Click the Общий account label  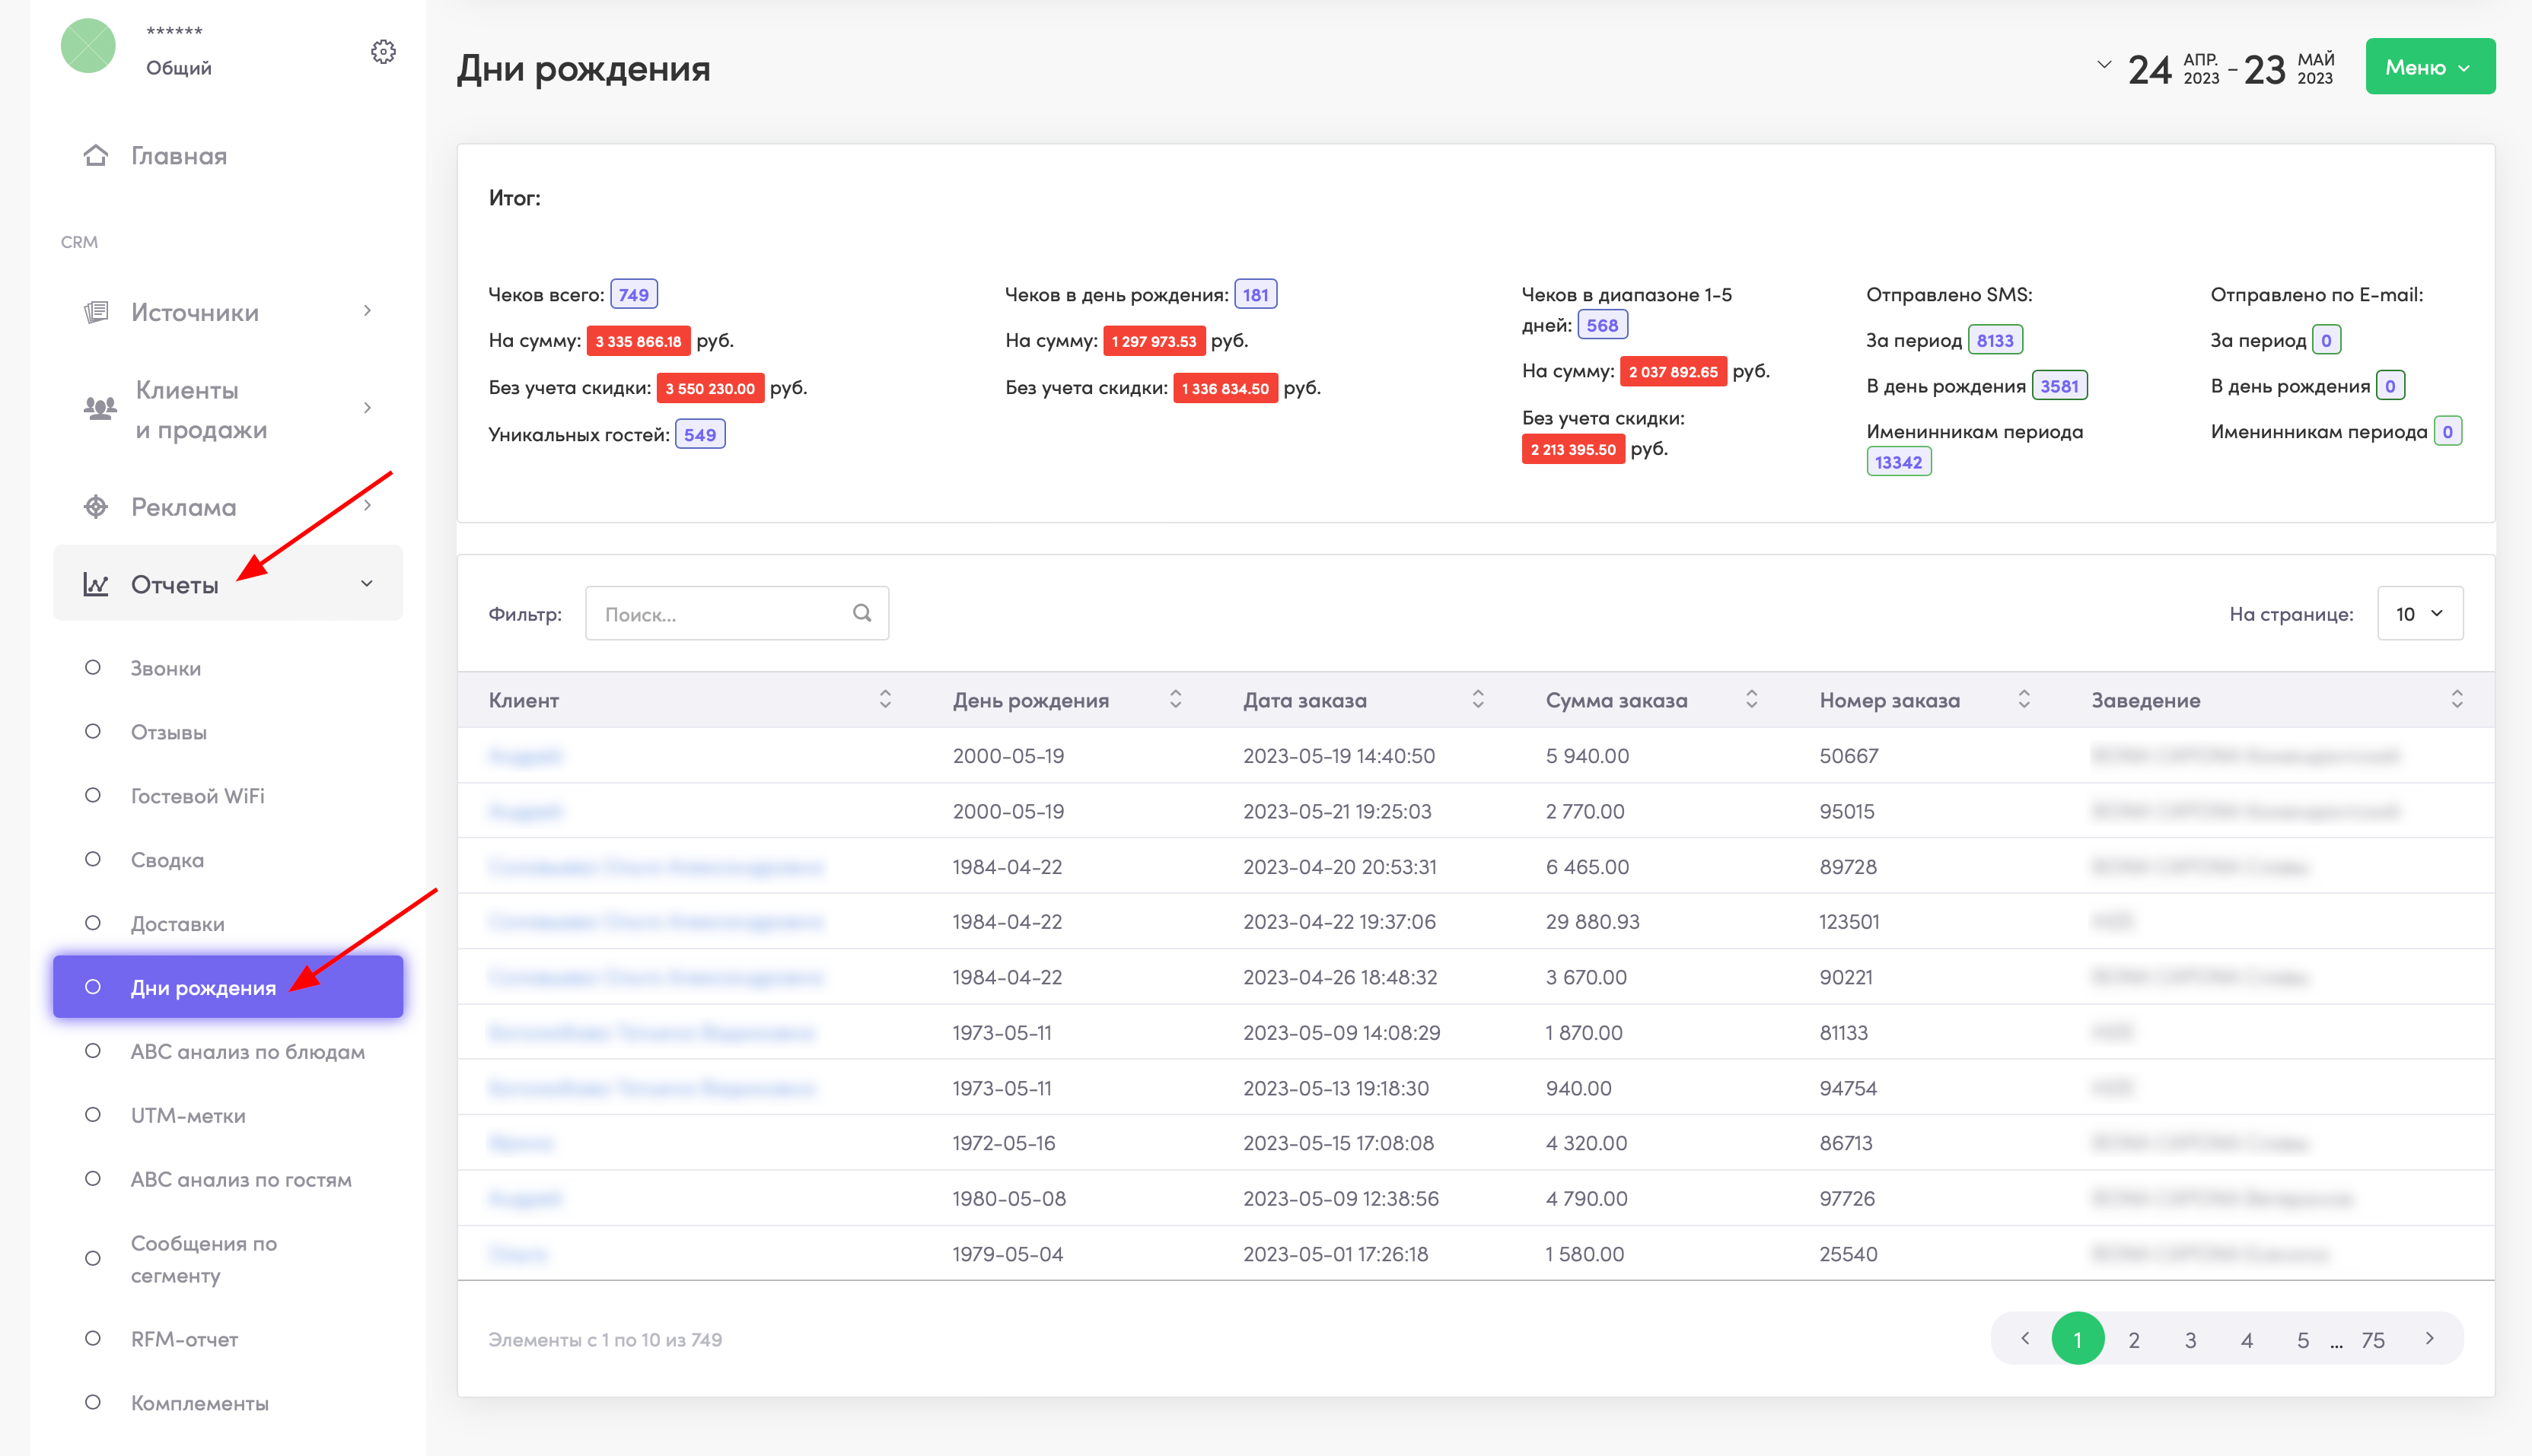pyautogui.click(x=179, y=68)
